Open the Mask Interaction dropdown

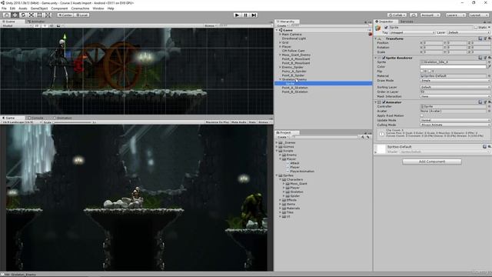tap(455, 96)
